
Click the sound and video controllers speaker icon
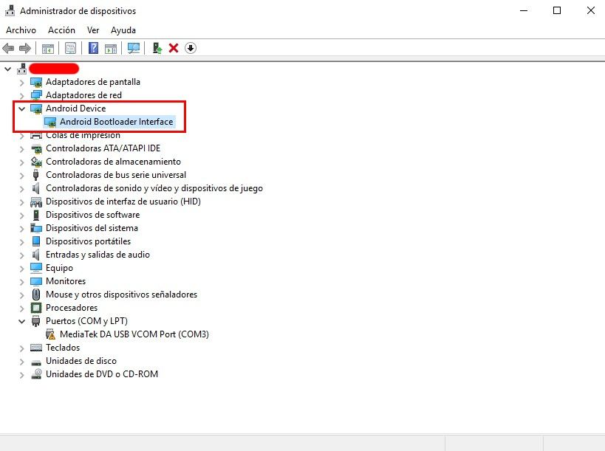36,188
